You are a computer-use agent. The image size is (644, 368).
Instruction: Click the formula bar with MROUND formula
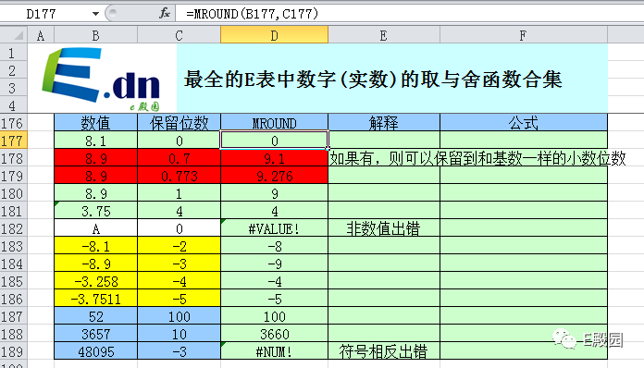pyautogui.click(x=410, y=14)
